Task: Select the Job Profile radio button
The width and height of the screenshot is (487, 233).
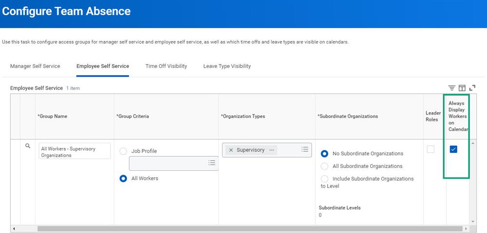Action: (123, 151)
